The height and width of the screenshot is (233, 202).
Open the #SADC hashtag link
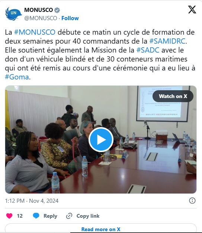[148, 50]
